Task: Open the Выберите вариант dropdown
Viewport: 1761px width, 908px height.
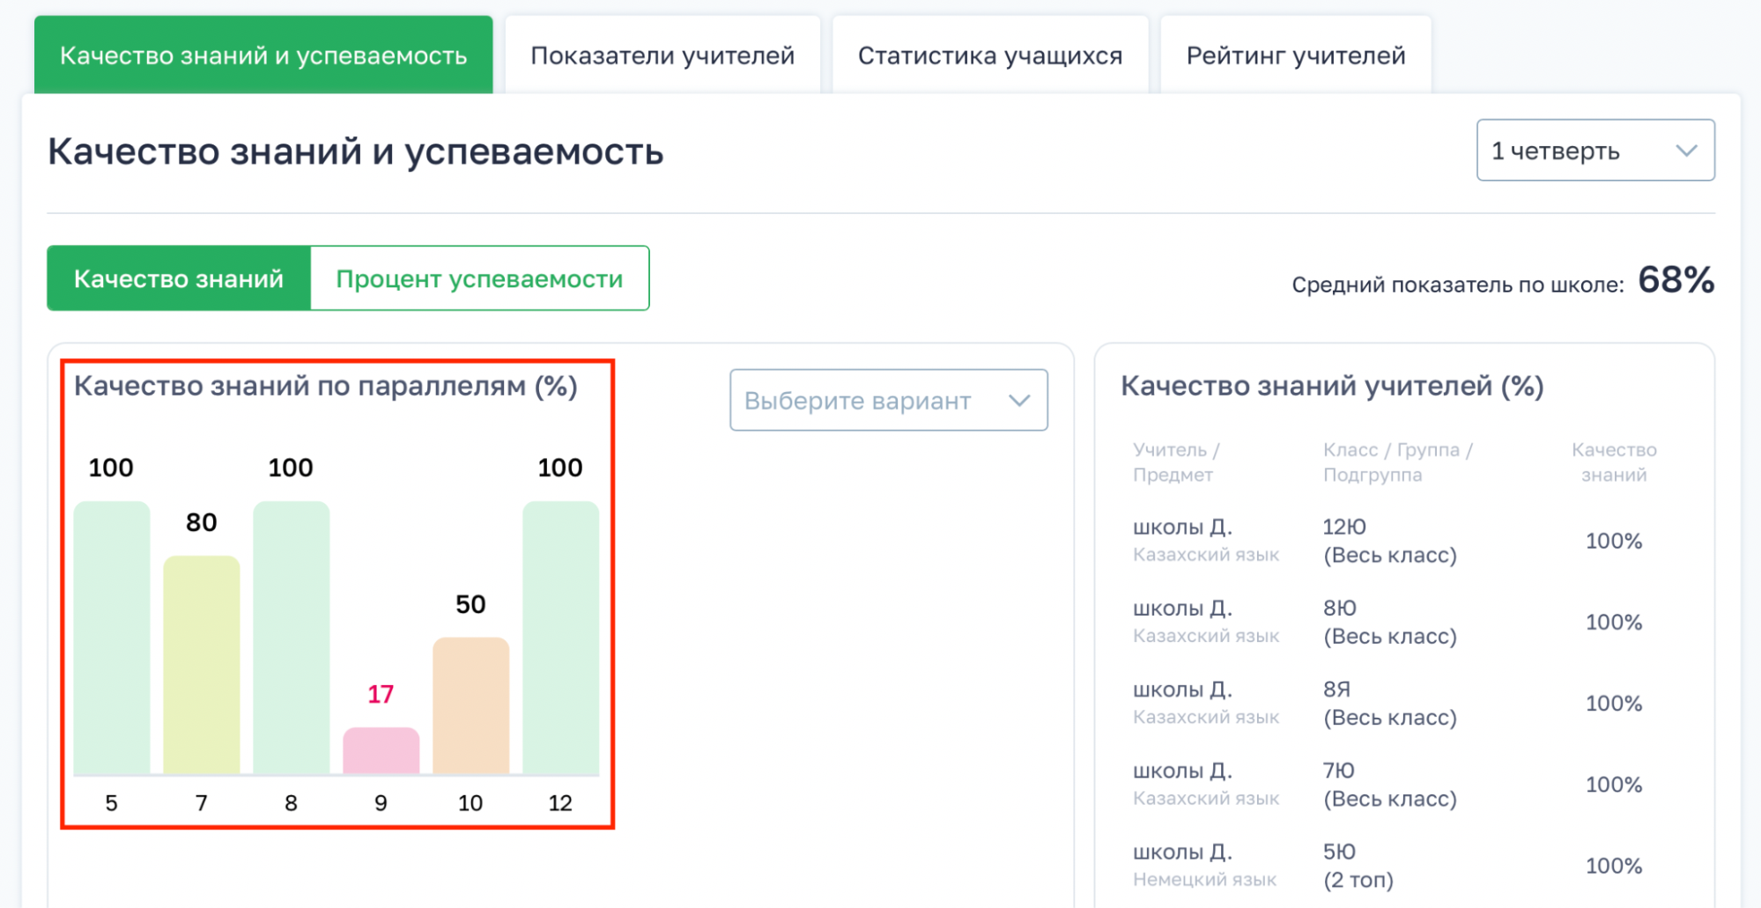Action: [887, 401]
